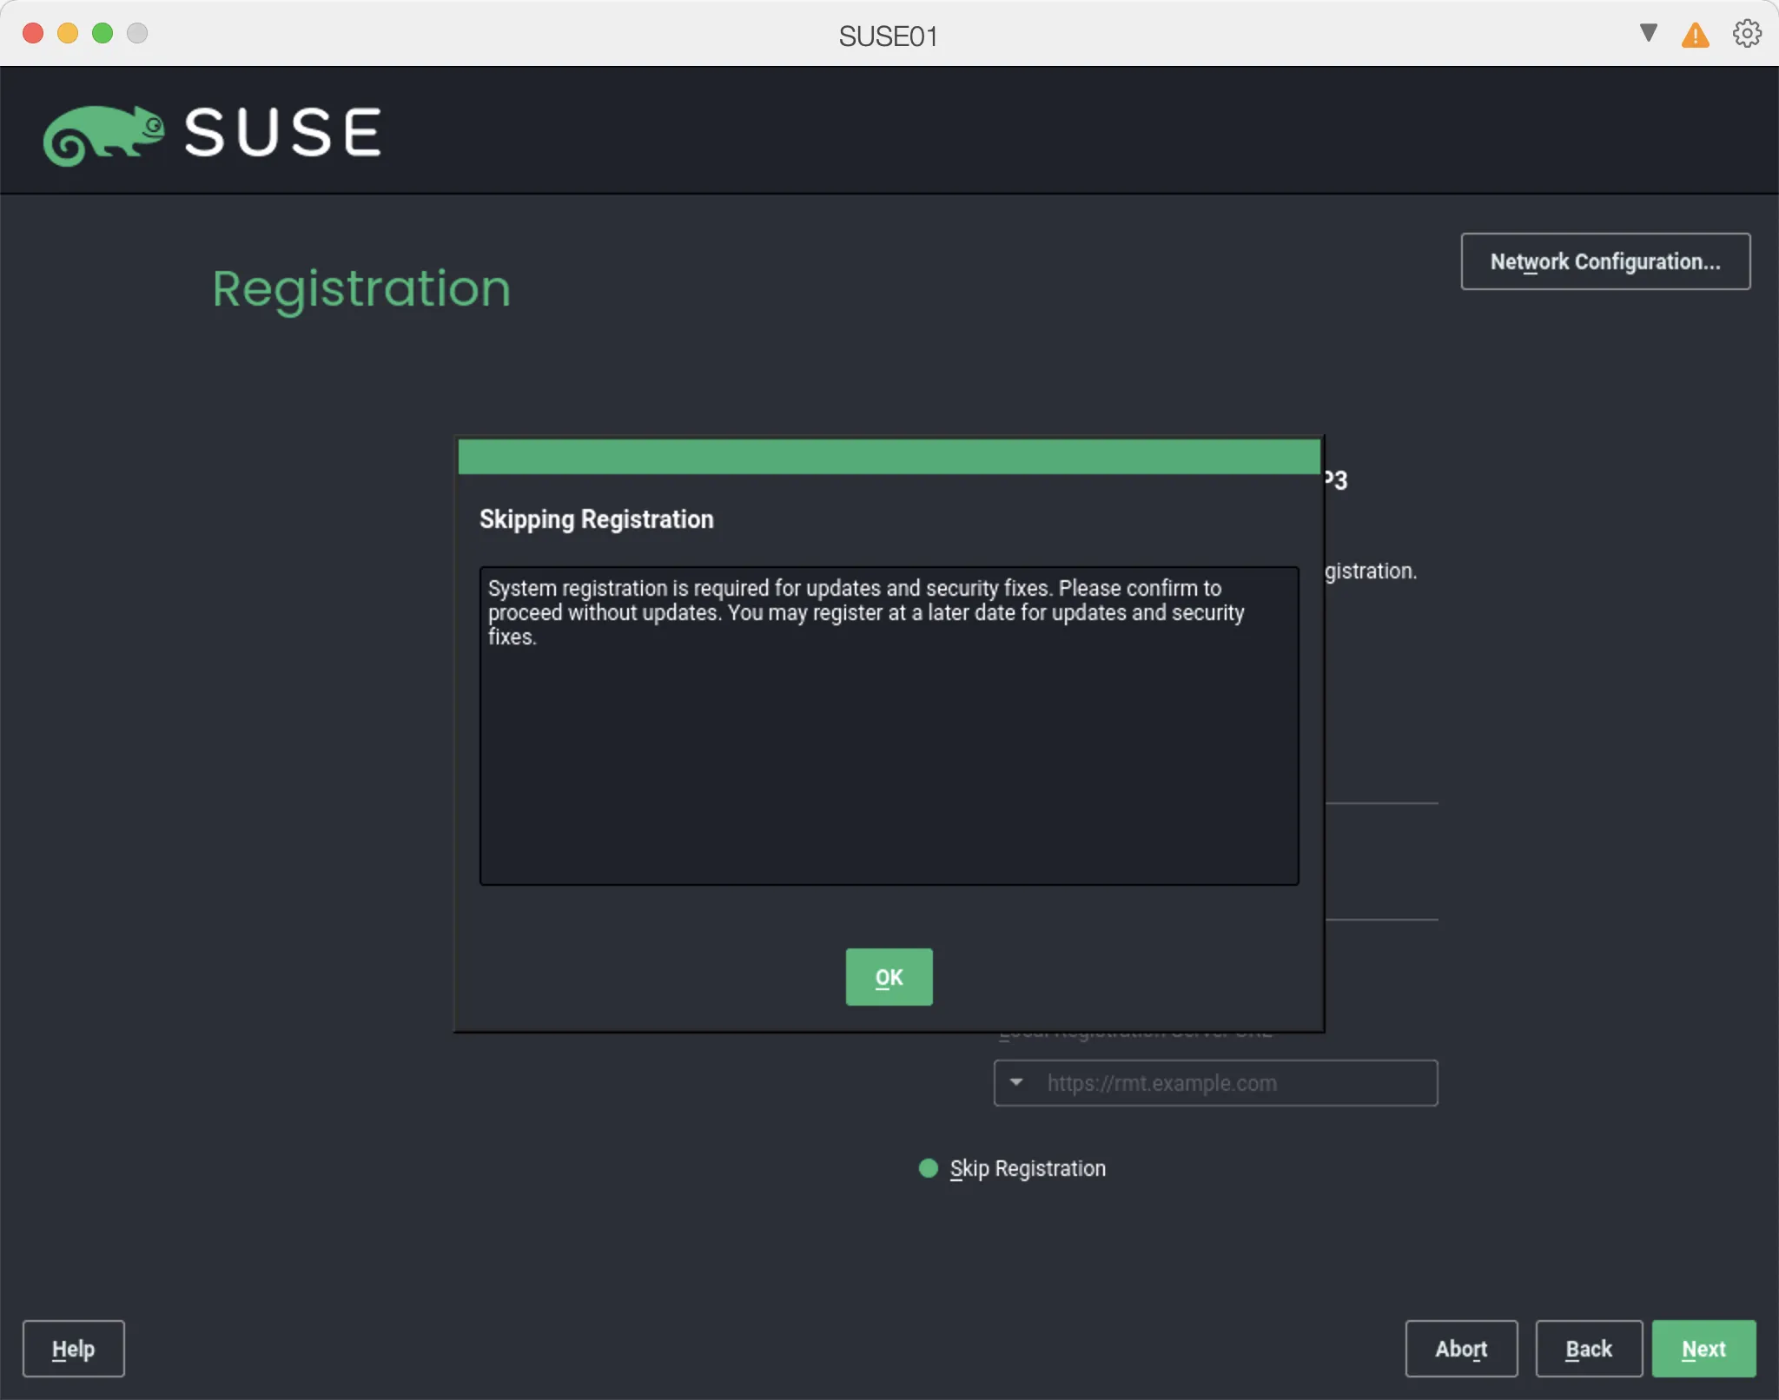Click the dark dropdown arrow in the titlebar

coord(1647,33)
